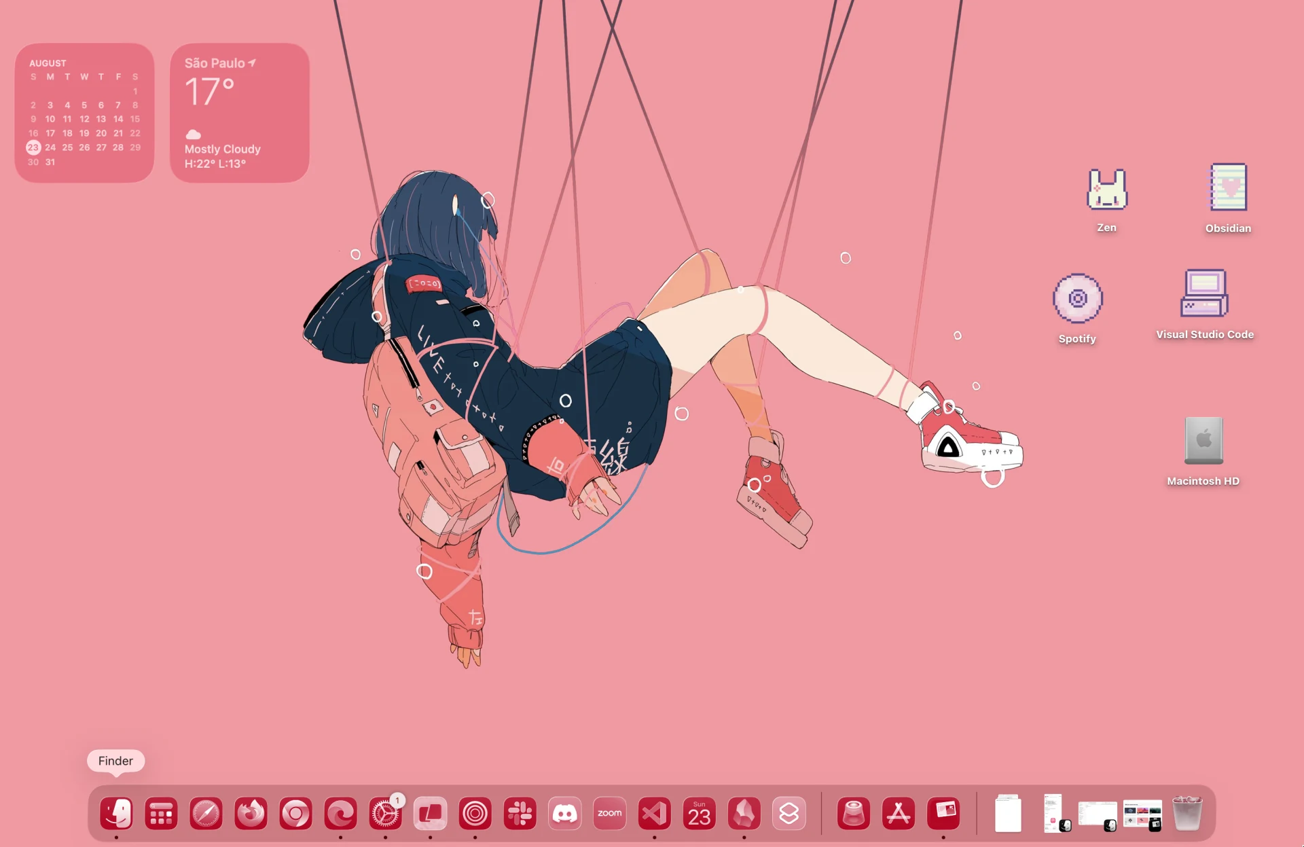The width and height of the screenshot is (1304, 847).
Task: Open Slack from the dock
Action: point(520,813)
